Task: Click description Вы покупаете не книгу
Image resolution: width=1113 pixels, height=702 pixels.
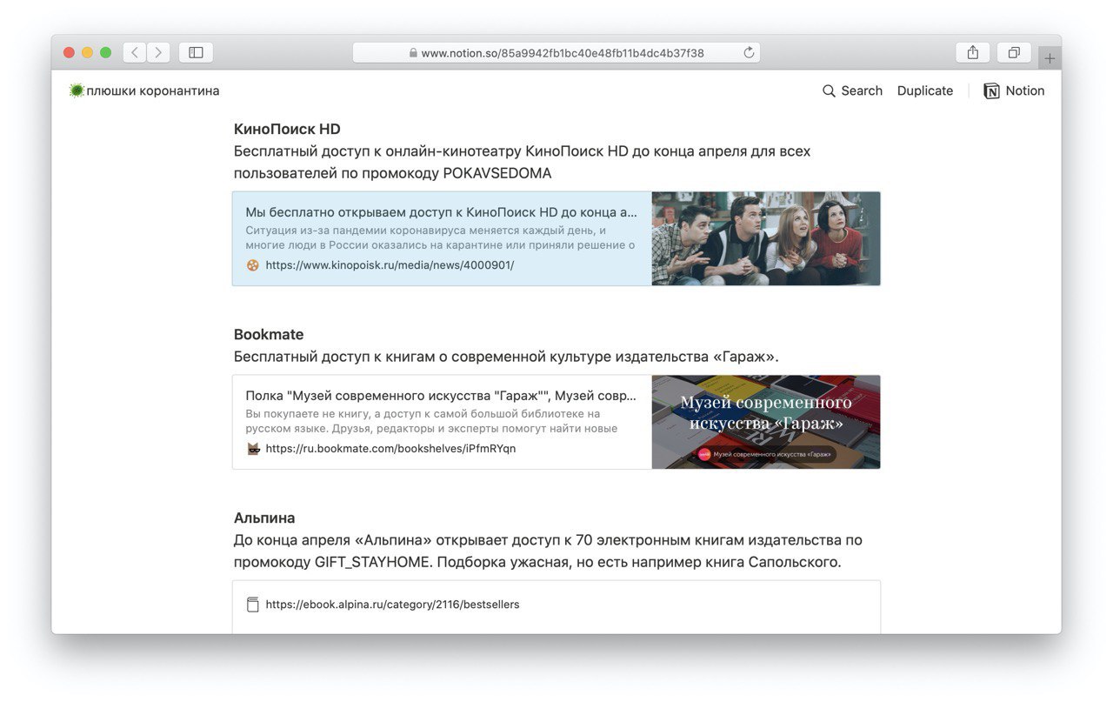Action: click(431, 421)
